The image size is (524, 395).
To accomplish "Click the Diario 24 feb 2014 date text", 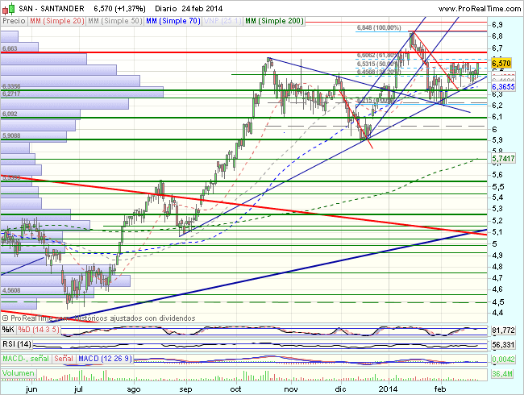I will (x=189, y=8).
